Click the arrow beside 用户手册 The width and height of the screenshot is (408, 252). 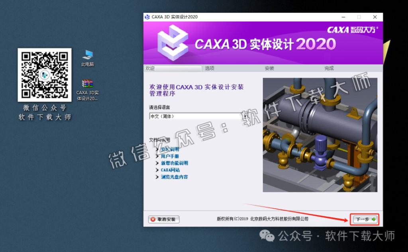click(x=157, y=156)
